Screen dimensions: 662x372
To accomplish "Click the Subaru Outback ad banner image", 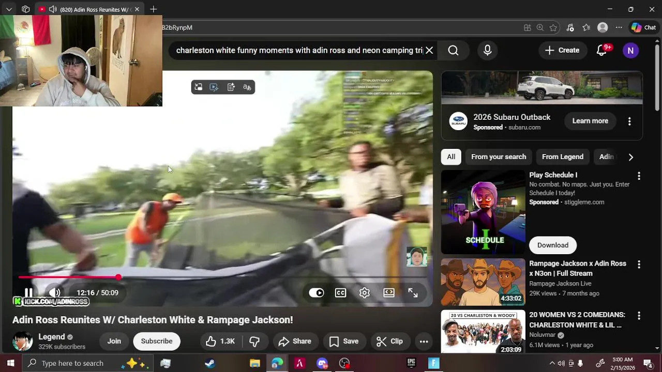I will [541, 87].
